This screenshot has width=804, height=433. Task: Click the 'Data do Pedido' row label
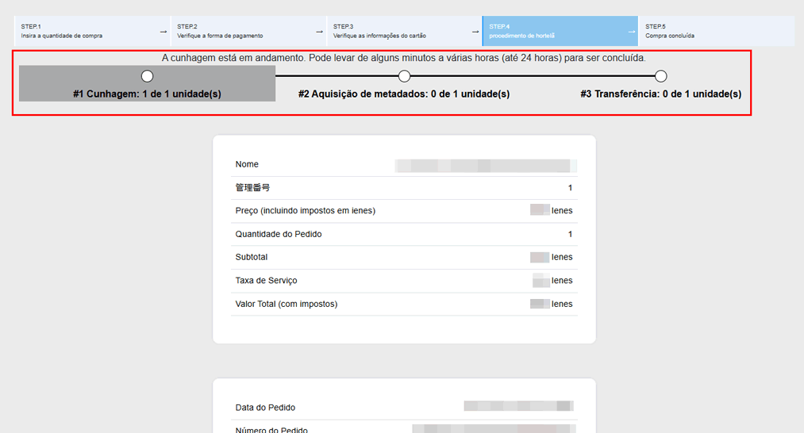[x=265, y=408]
